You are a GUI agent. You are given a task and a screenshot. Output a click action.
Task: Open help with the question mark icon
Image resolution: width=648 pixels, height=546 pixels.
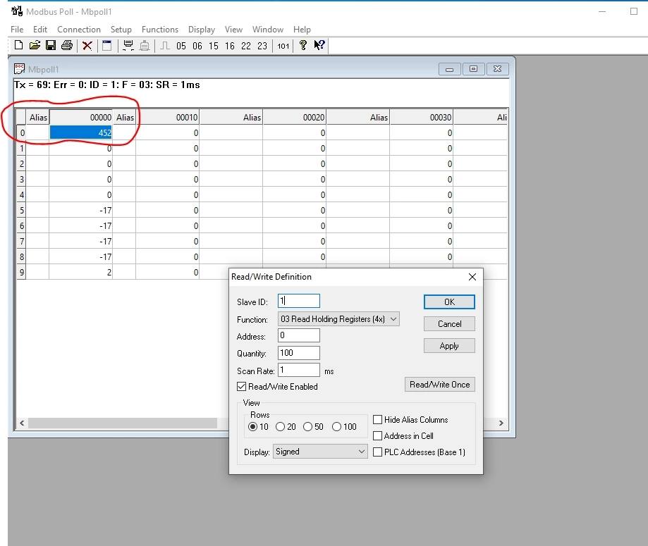303,45
